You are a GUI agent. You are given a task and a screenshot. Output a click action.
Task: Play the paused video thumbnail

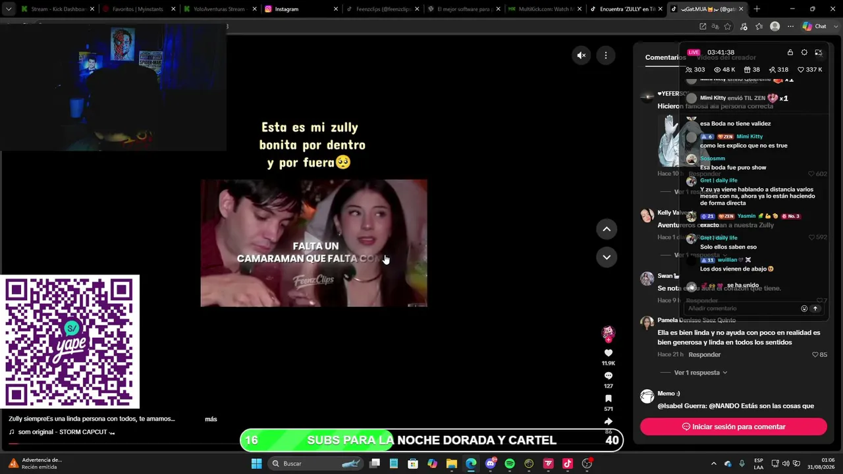(313, 243)
